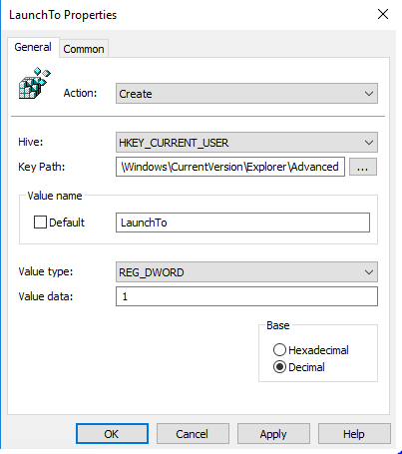Click the Cancel button
The width and height of the screenshot is (402, 454).
click(193, 433)
